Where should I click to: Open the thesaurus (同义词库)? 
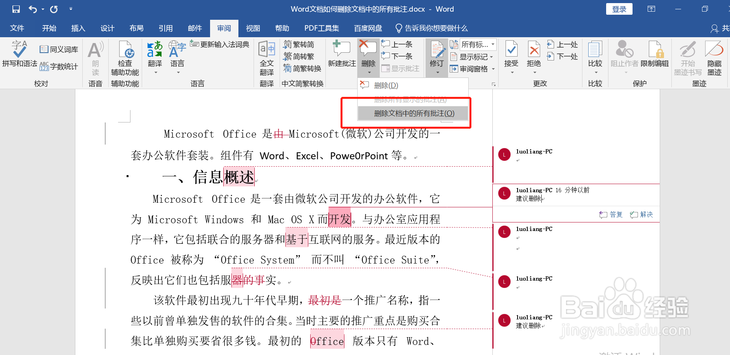point(59,49)
